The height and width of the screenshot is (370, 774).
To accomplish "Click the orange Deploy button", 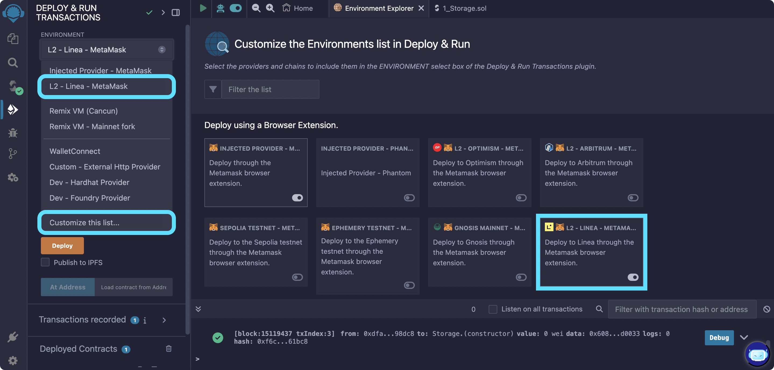I will tap(62, 245).
